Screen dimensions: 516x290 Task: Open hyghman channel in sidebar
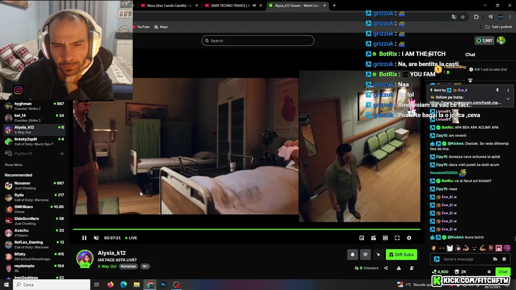[x=34, y=106]
